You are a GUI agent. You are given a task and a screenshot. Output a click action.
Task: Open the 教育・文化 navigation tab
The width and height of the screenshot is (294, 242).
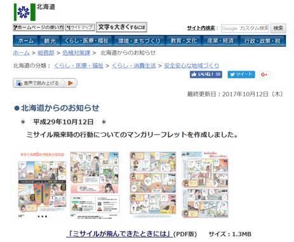coord(184,41)
